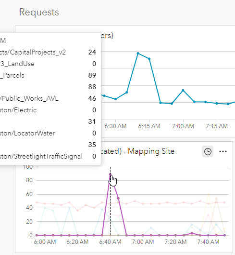Select the 89 peak point on the purple line

click(x=110, y=174)
